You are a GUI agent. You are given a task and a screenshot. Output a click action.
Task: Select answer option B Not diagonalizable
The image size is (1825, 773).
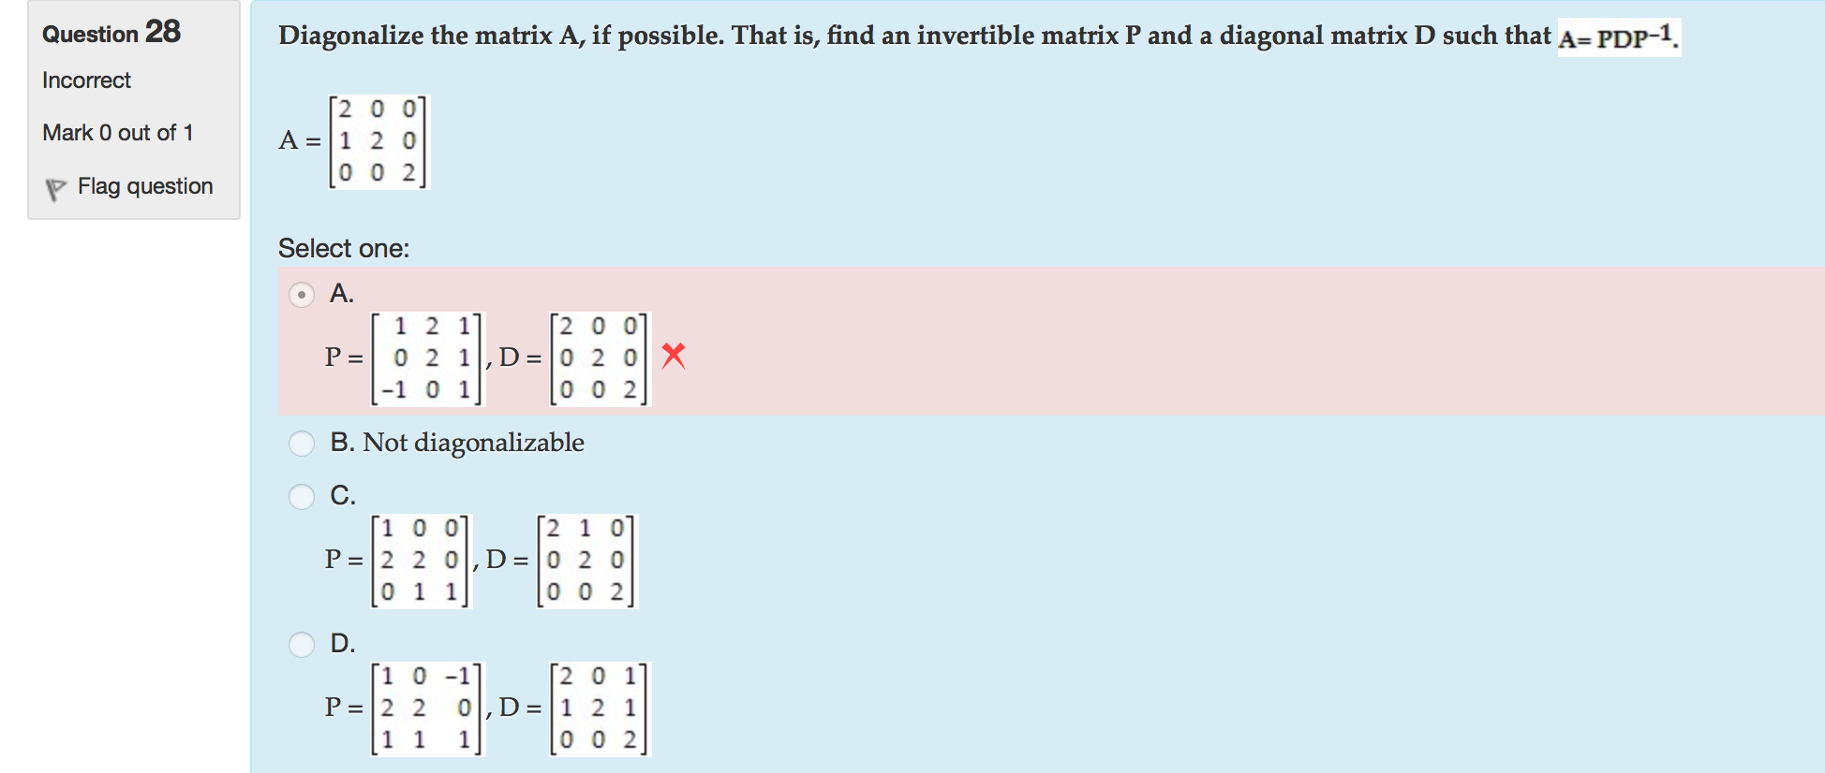(302, 442)
